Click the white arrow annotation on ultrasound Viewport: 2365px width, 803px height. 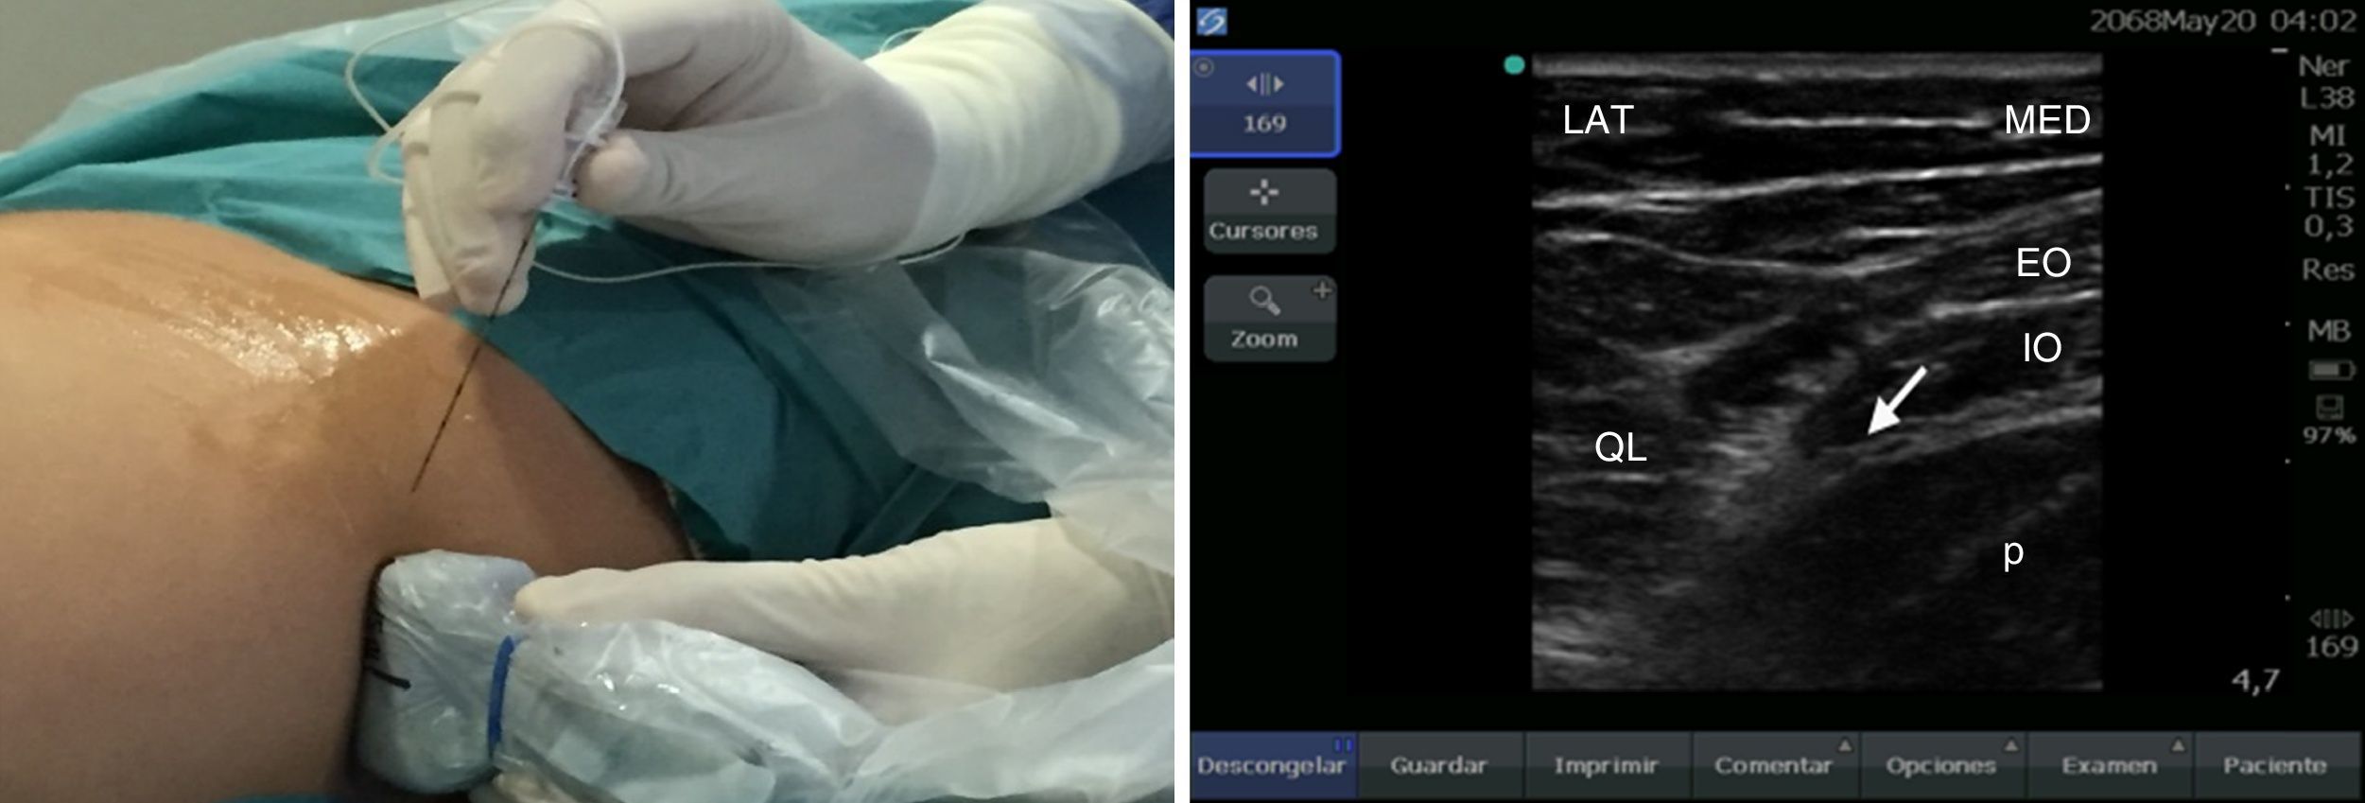click(1897, 401)
